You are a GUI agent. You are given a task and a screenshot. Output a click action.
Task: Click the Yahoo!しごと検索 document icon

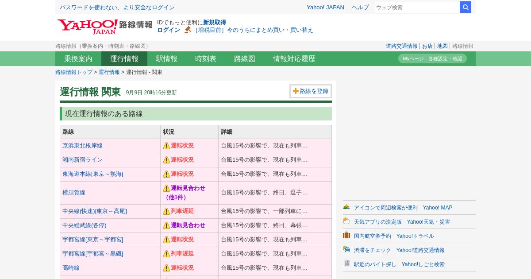pos(346,263)
